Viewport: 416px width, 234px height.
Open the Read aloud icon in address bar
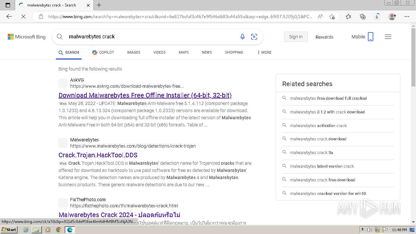click(320, 17)
